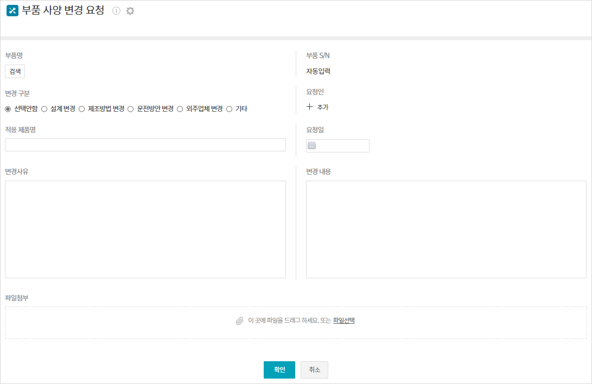Select the 선택안함 radio option

point(8,109)
